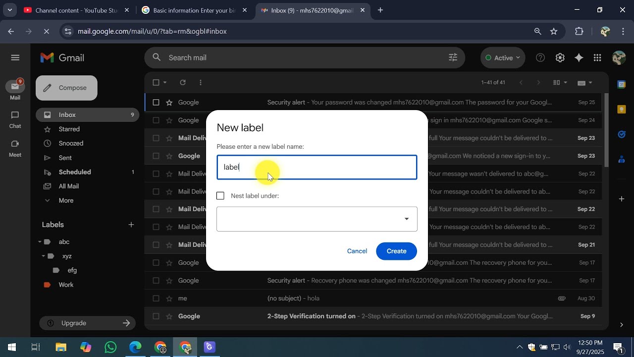Click the label name input field
This screenshot has width=634, height=357.
pos(317,167)
